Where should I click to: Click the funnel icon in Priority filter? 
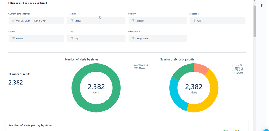pyautogui.click(x=133, y=21)
